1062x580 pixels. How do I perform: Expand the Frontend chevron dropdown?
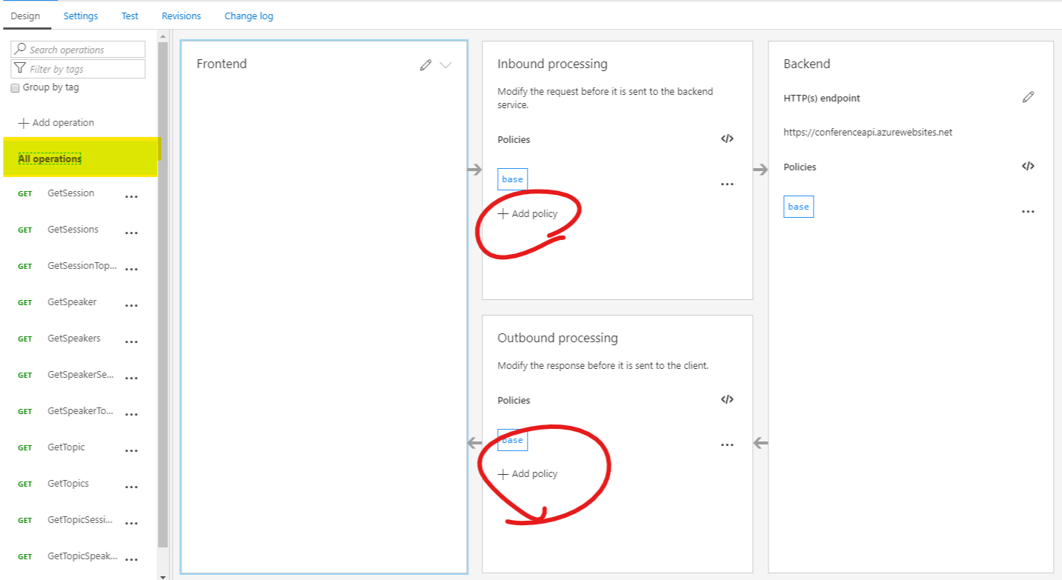point(445,65)
